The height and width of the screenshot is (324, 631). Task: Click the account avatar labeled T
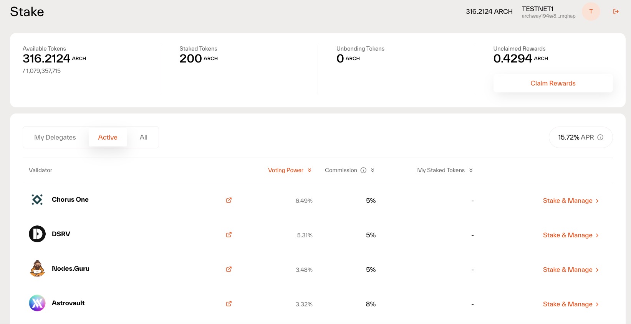pyautogui.click(x=591, y=12)
